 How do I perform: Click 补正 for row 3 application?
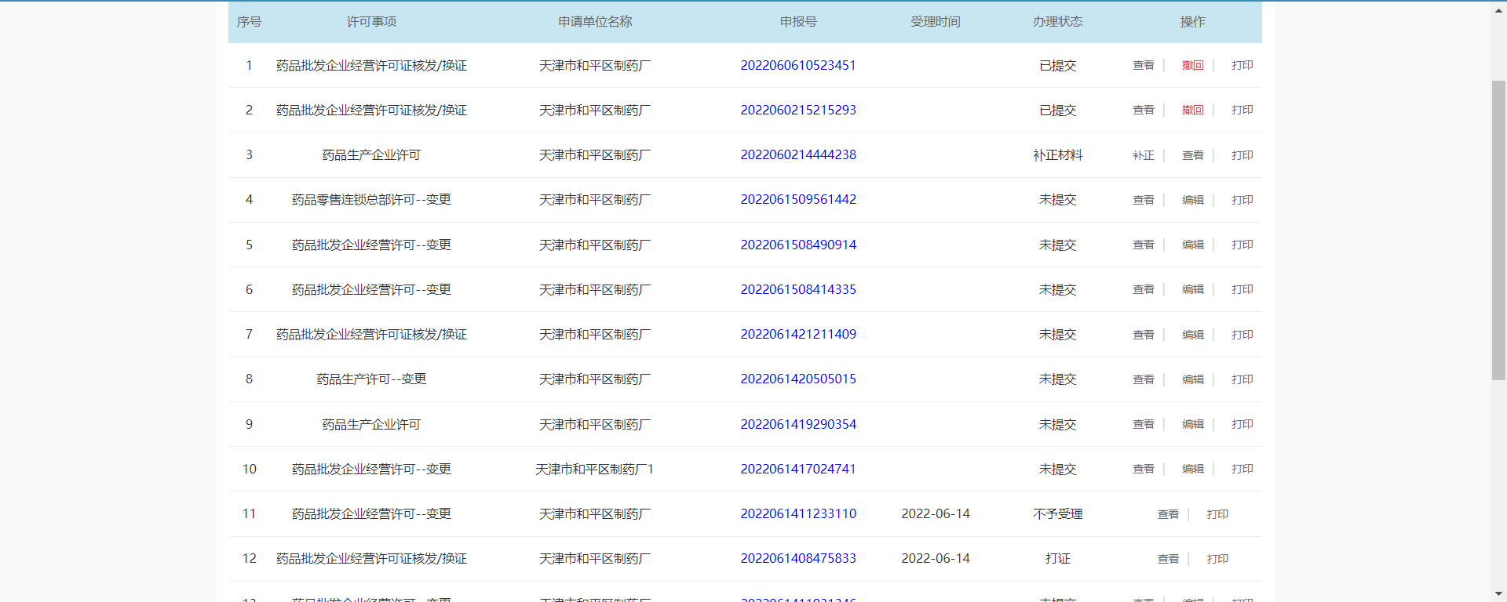[1143, 155]
